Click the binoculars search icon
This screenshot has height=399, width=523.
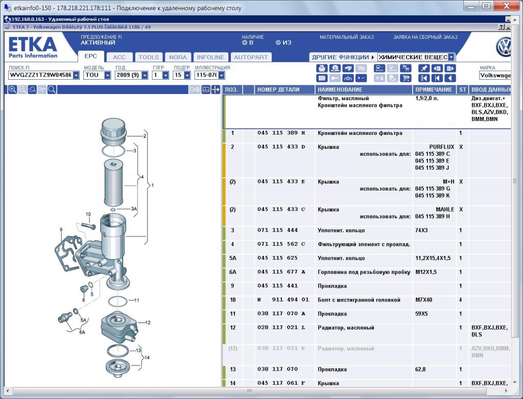pyautogui.click(x=348, y=68)
